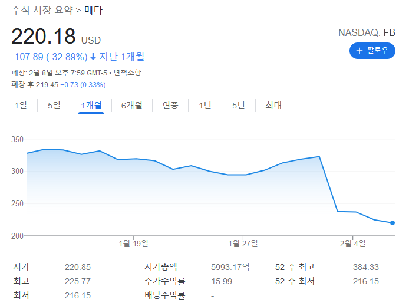Open the 면책조항 disclaimer link
This screenshot has width=409, height=306.
[127, 73]
